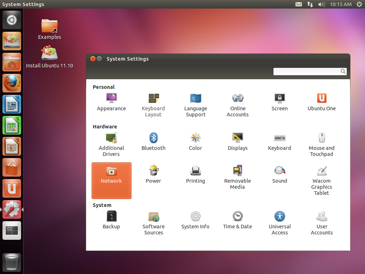Open Keyboard hardware settings
The height and width of the screenshot is (274, 365).
point(279,141)
